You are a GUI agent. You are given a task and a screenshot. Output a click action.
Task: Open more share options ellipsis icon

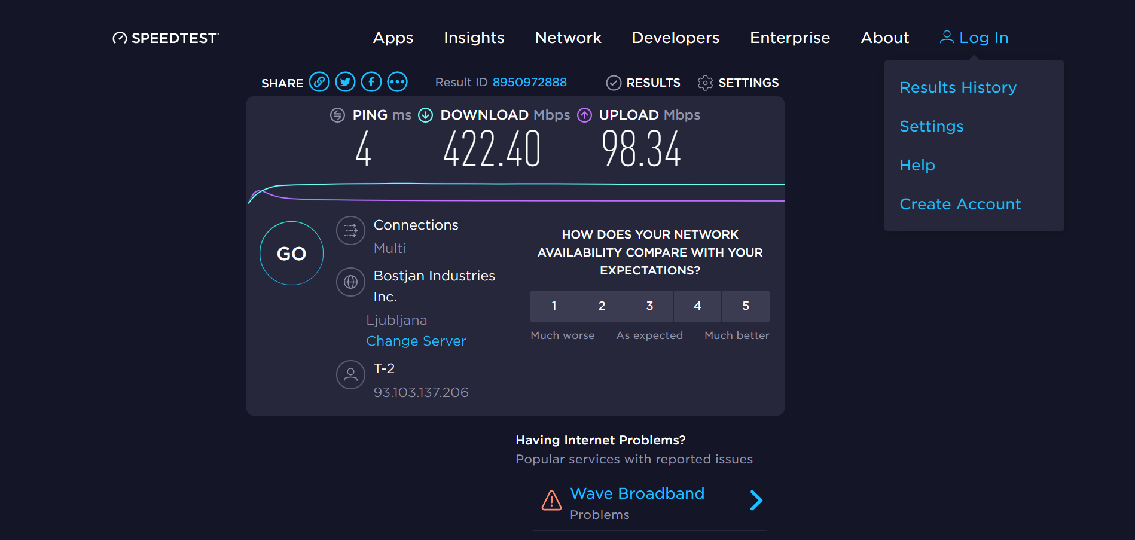(x=397, y=82)
